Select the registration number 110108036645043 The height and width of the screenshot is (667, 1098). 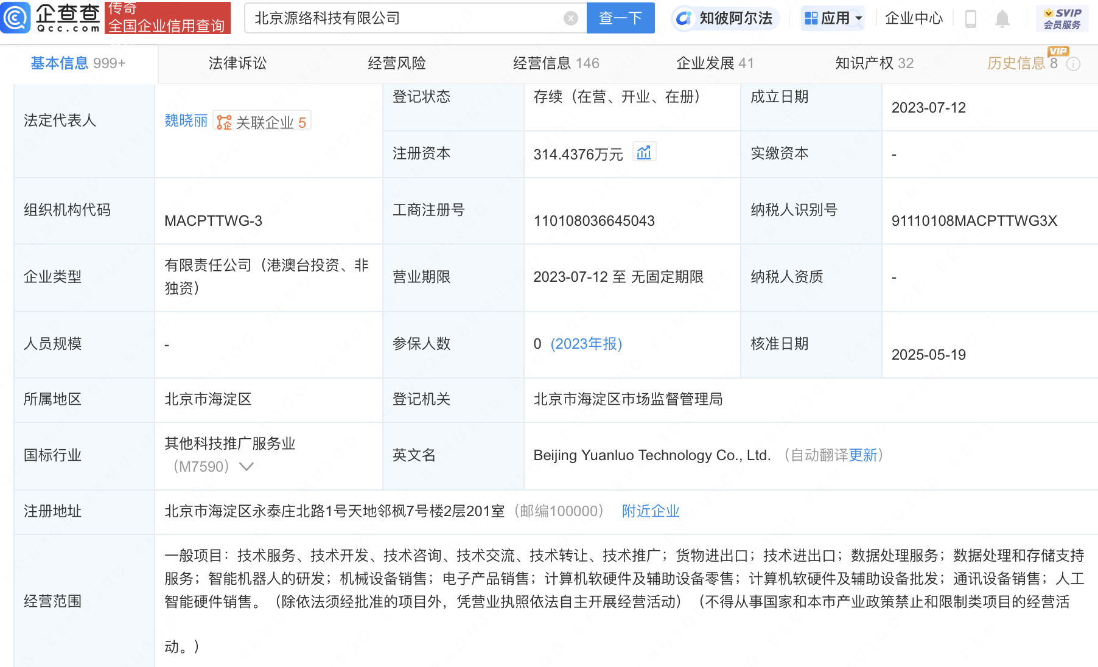click(x=594, y=221)
